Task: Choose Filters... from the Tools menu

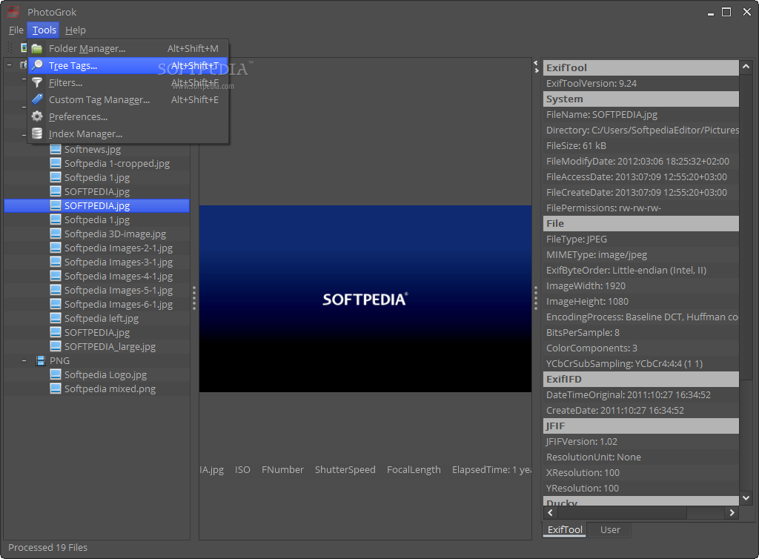Action: (x=127, y=83)
